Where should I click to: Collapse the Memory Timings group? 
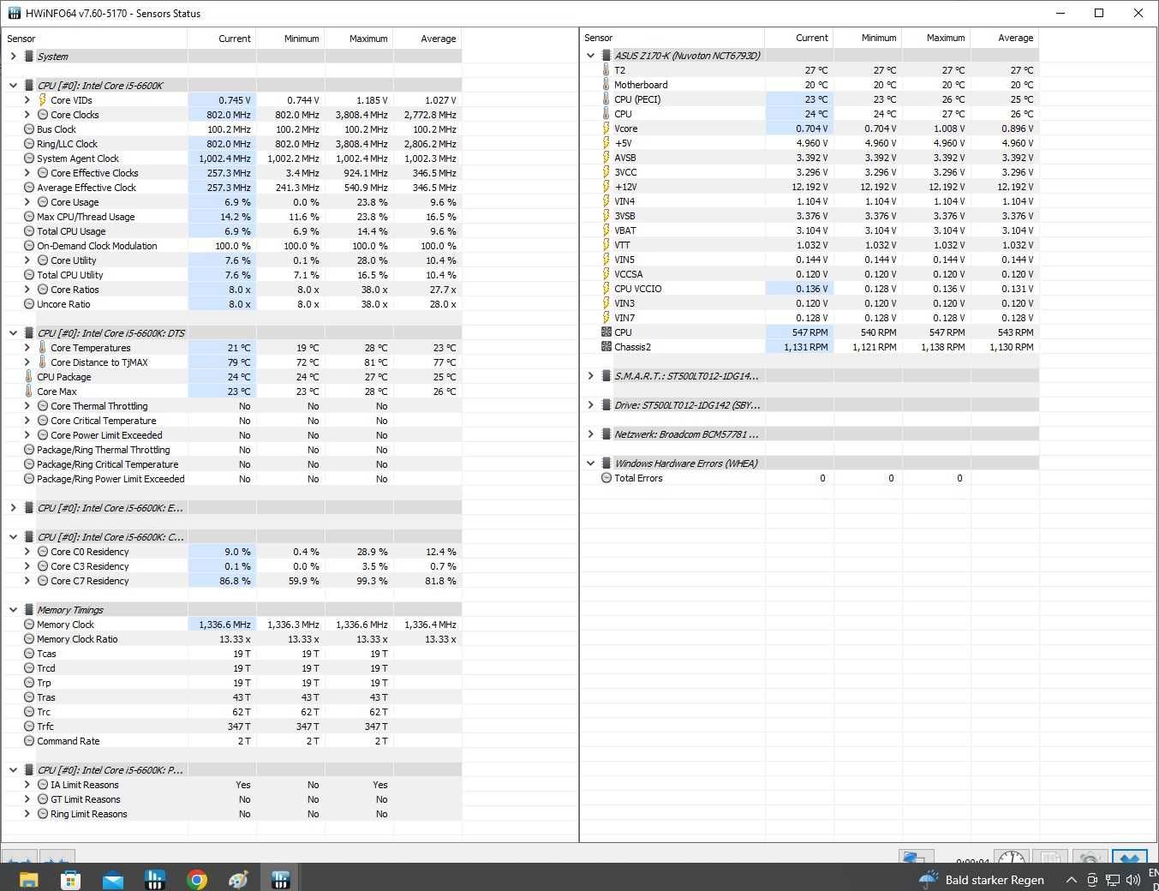[x=13, y=610]
